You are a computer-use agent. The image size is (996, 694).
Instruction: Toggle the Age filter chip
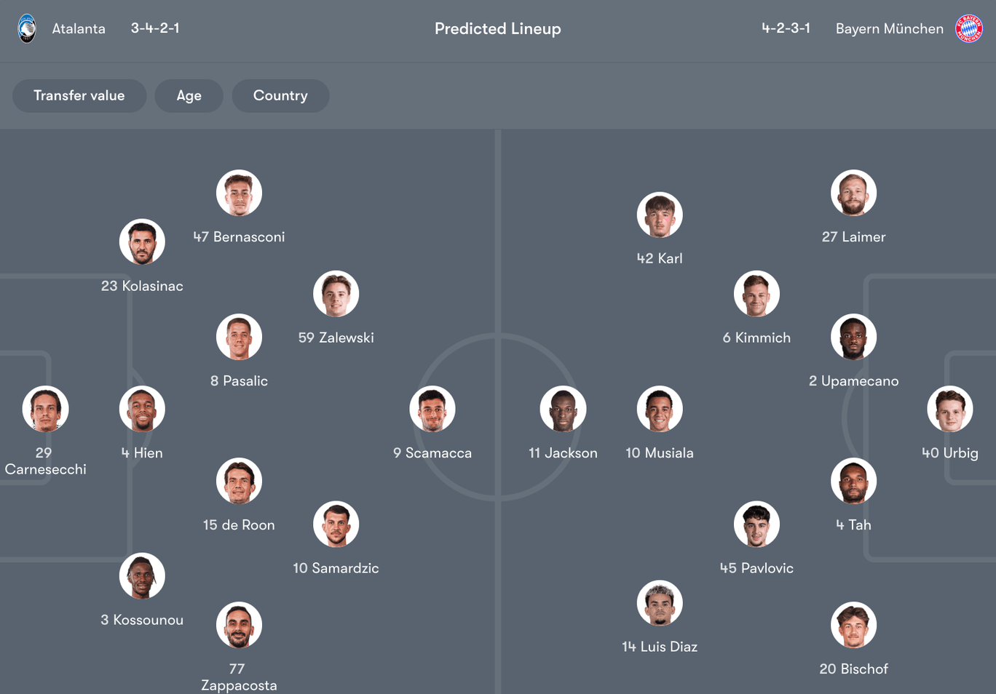(x=189, y=95)
